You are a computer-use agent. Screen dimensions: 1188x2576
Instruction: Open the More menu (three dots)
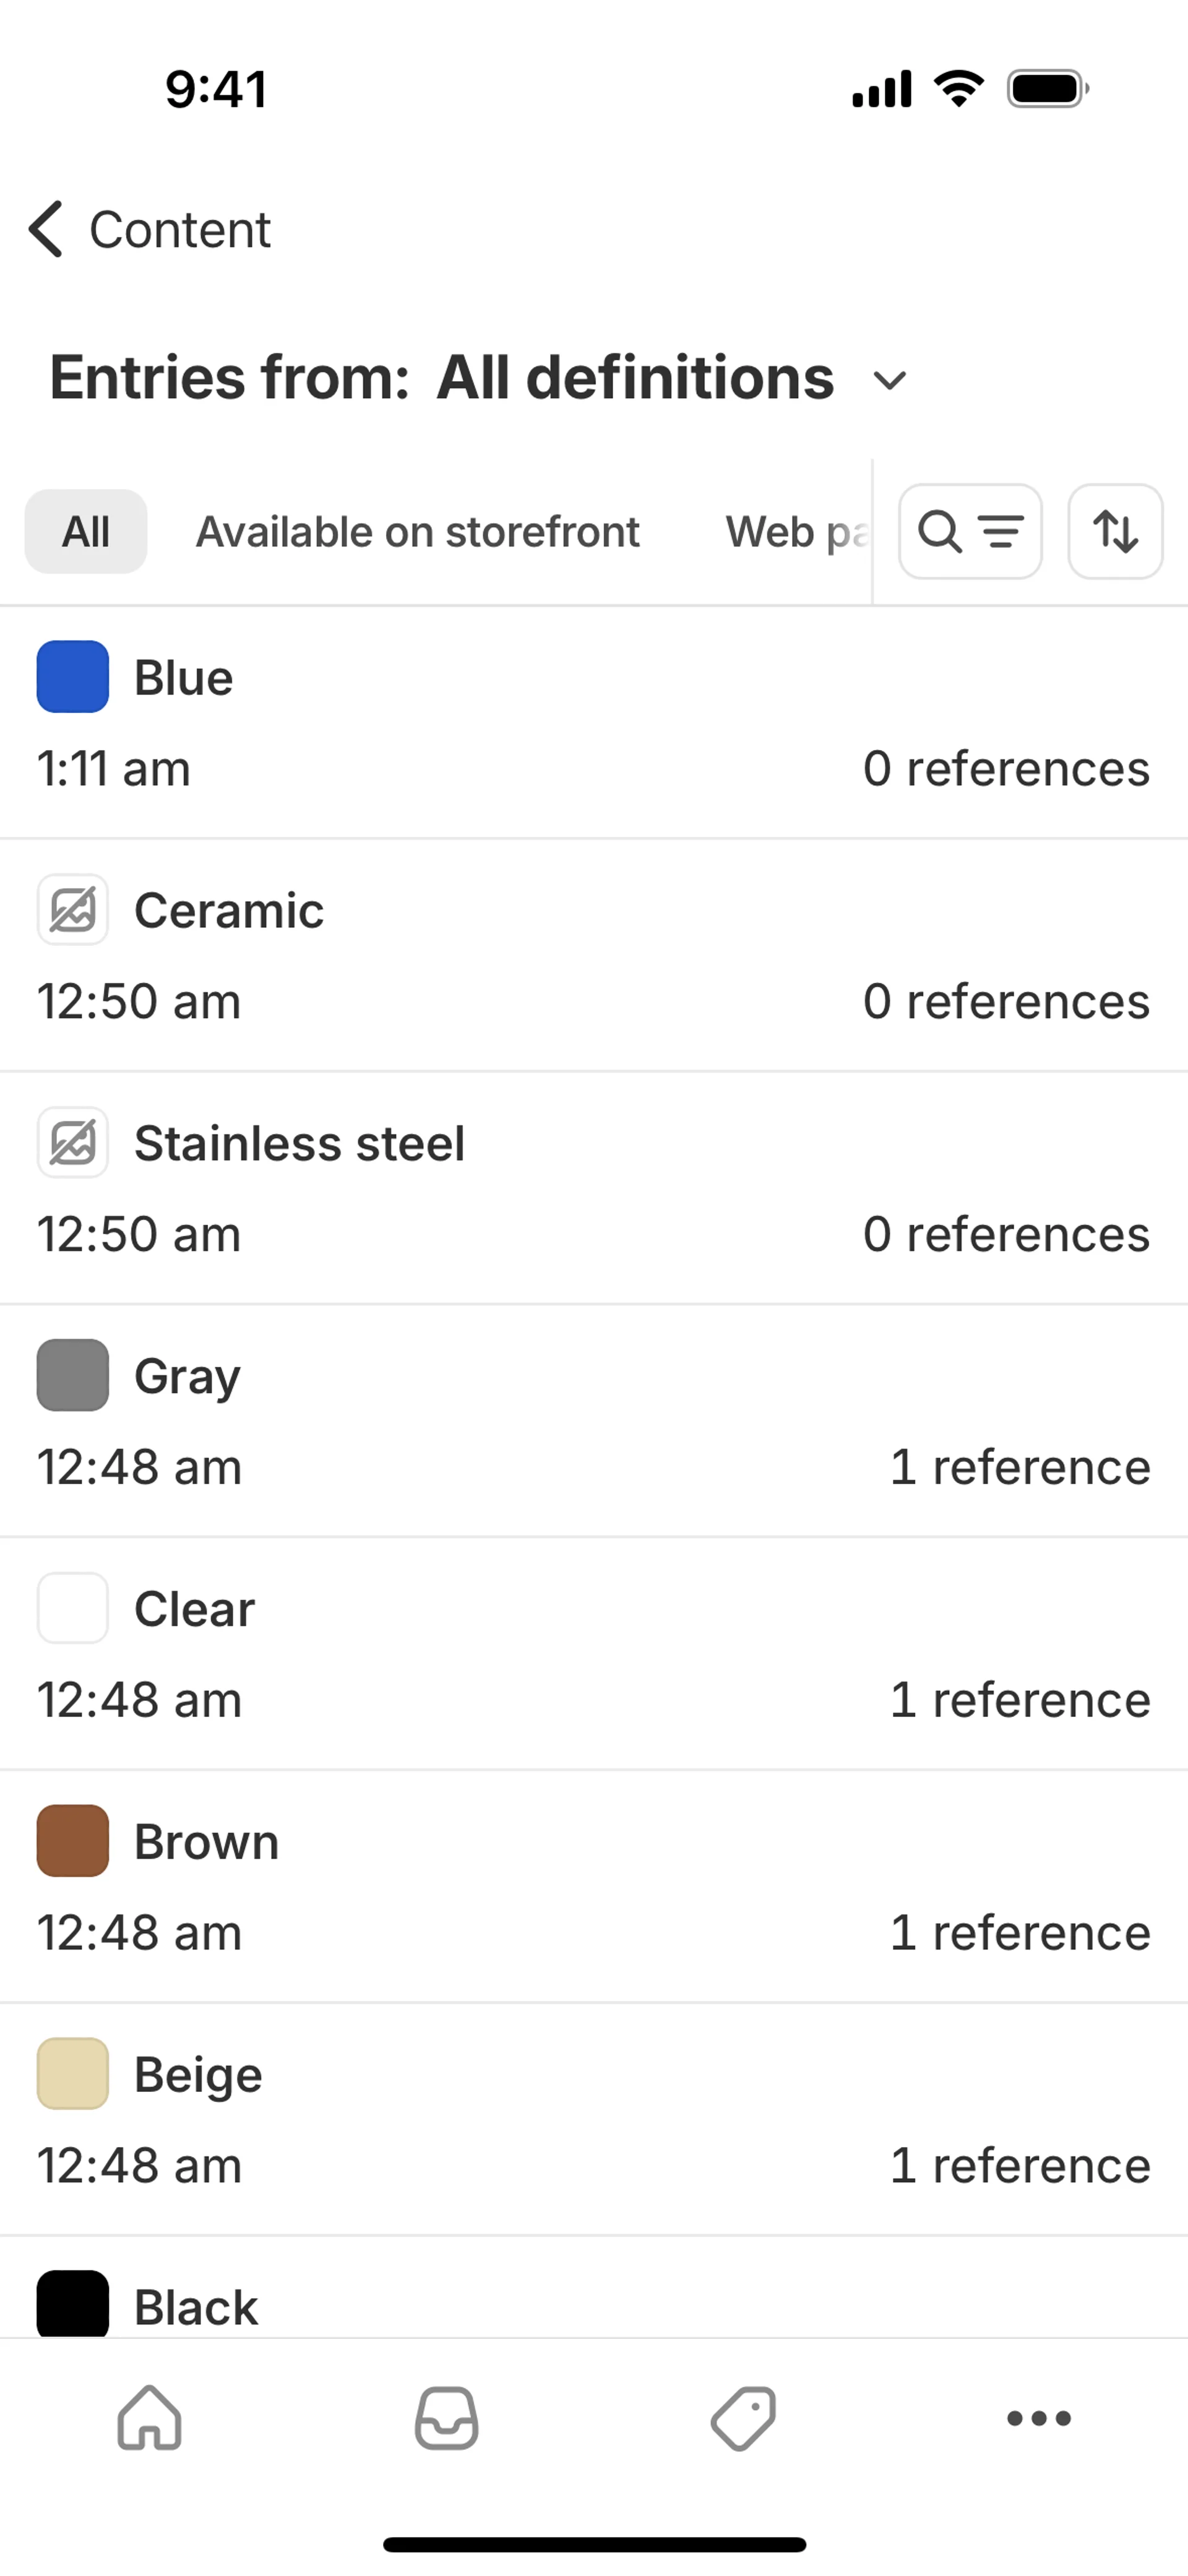1039,2418
